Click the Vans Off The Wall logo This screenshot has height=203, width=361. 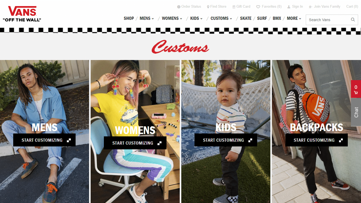[22, 14]
